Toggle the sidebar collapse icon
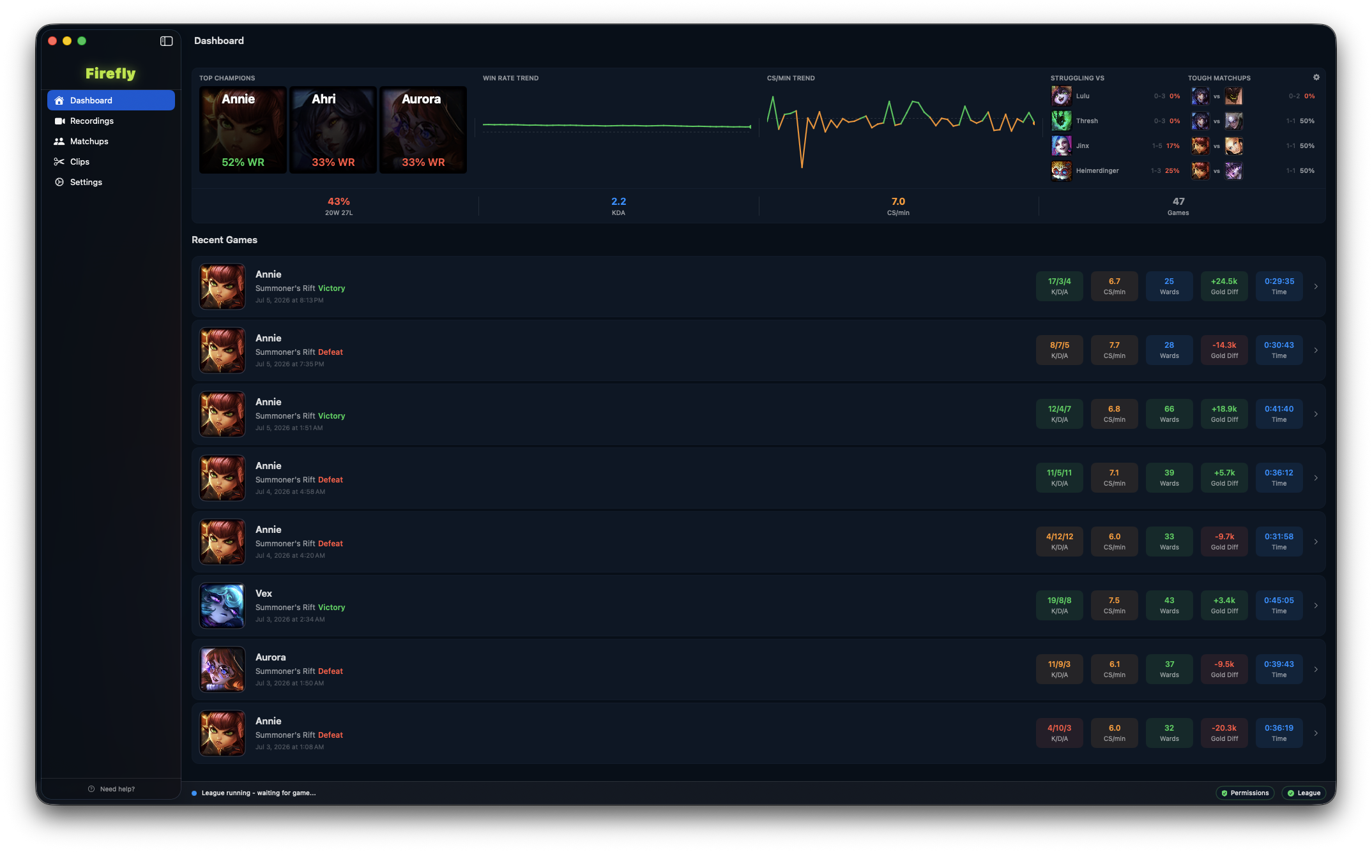The width and height of the screenshot is (1372, 852). click(x=166, y=41)
